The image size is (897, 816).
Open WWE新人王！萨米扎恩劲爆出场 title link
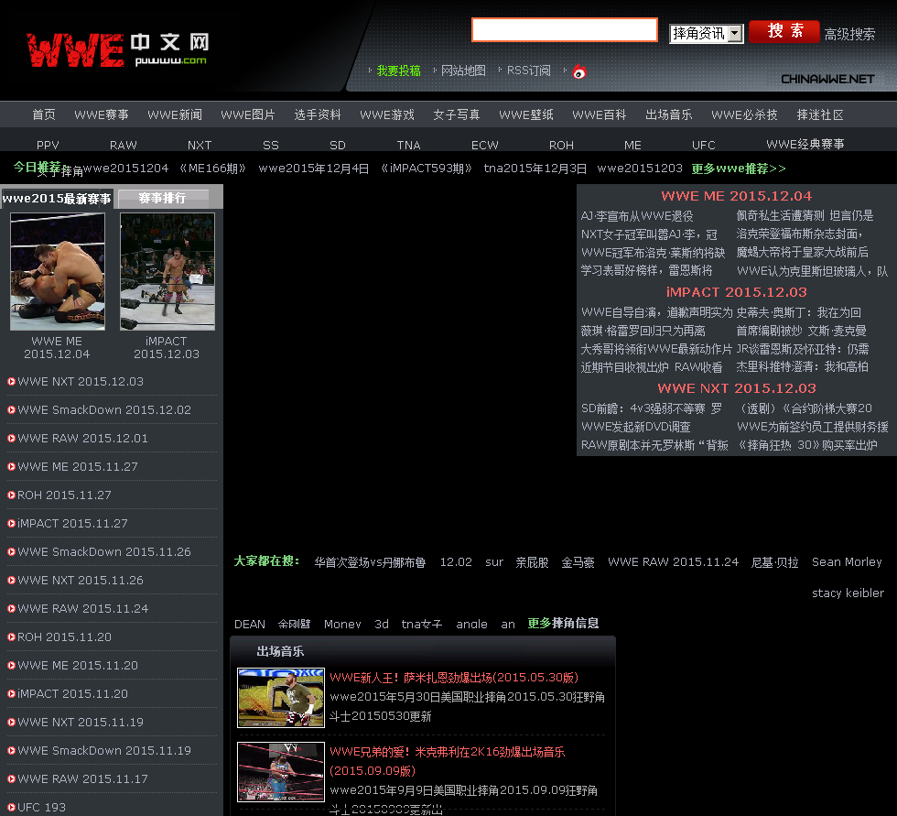pos(454,678)
